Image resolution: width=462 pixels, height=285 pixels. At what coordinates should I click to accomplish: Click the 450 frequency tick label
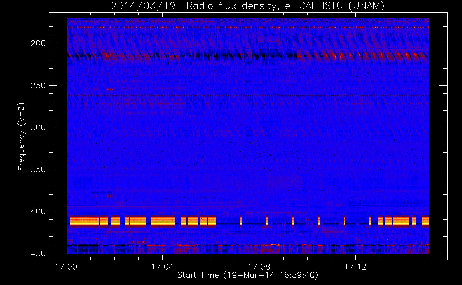tap(38, 253)
